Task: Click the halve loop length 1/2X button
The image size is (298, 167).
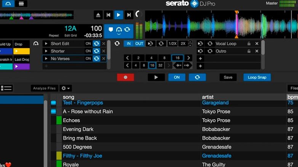Action: 172,44
